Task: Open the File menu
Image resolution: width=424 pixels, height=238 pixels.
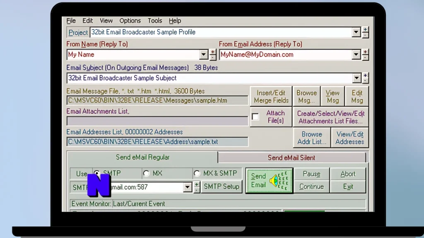Action: point(71,21)
